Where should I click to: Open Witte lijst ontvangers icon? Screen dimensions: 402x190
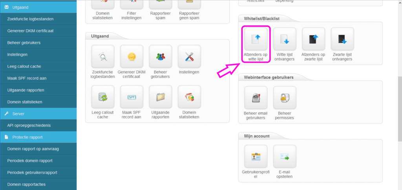coord(284,39)
